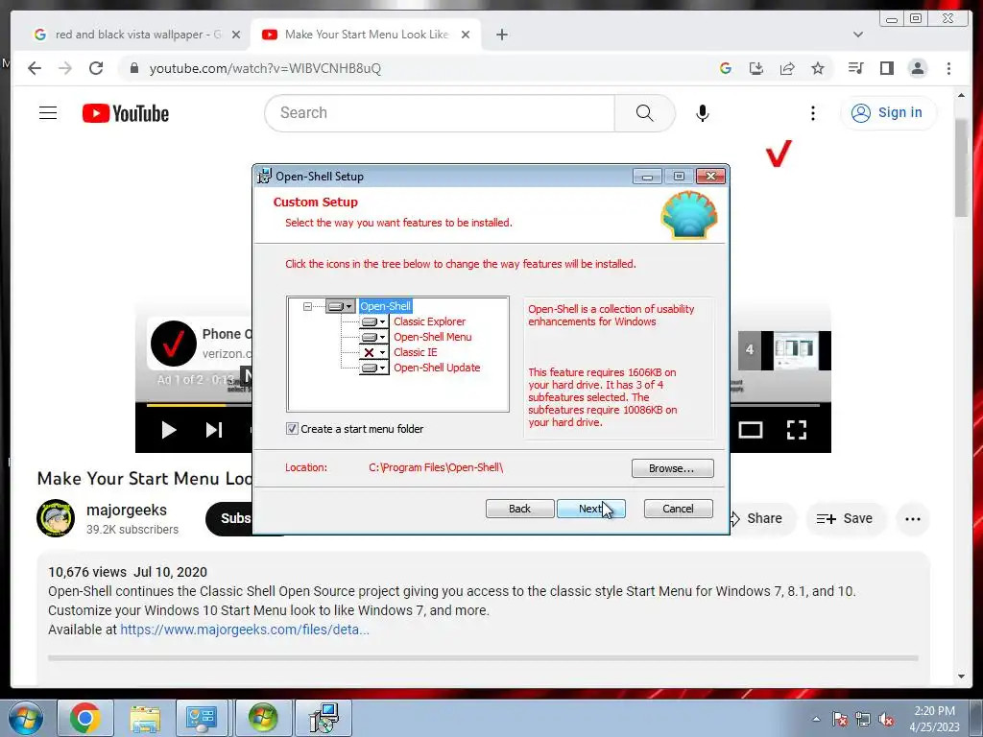This screenshot has height=737, width=983.
Task: Bookmark this page with star icon
Action: tap(818, 68)
